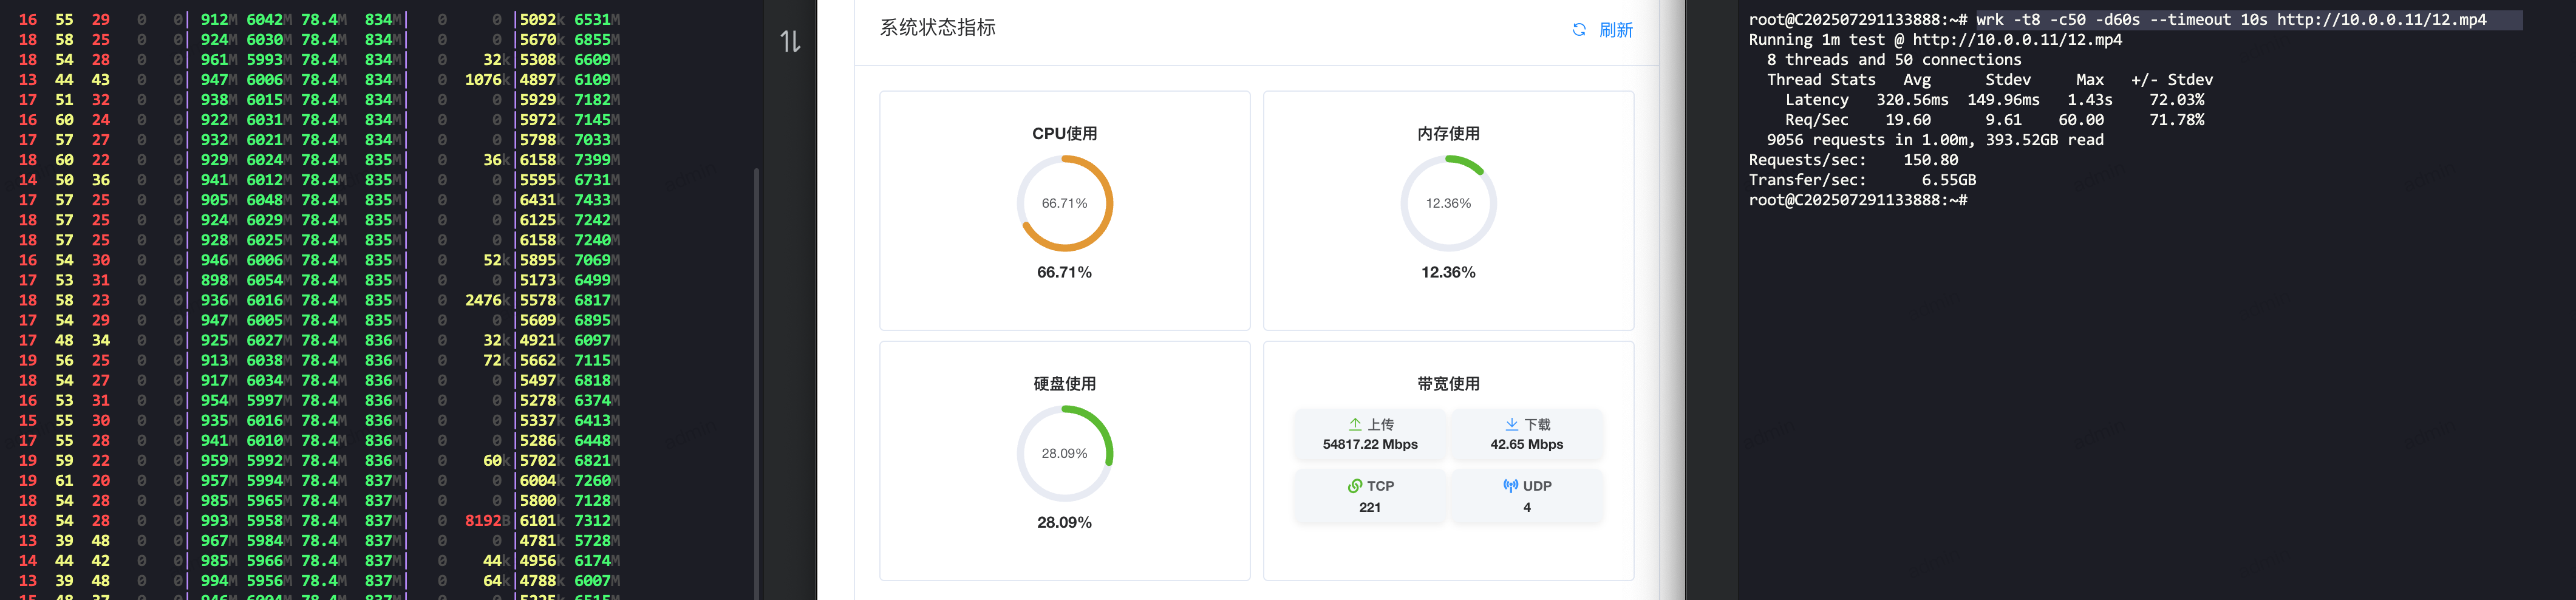Click the green upload arrow icon

tap(1355, 424)
